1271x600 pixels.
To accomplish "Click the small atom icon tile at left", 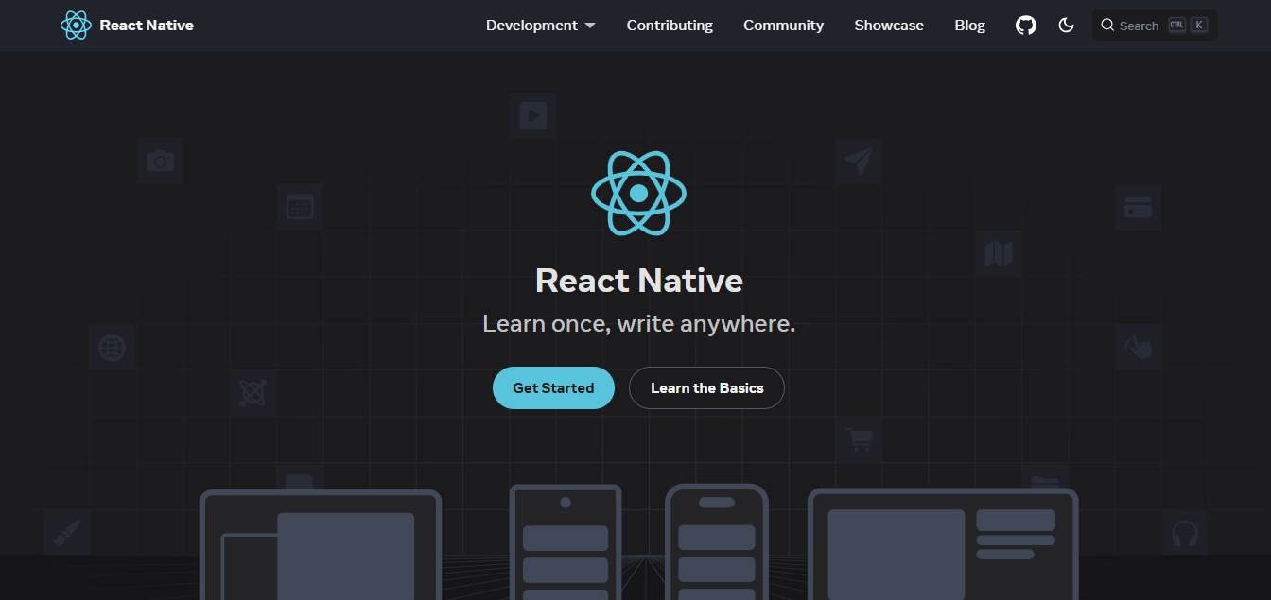I will tap(253, 393).
